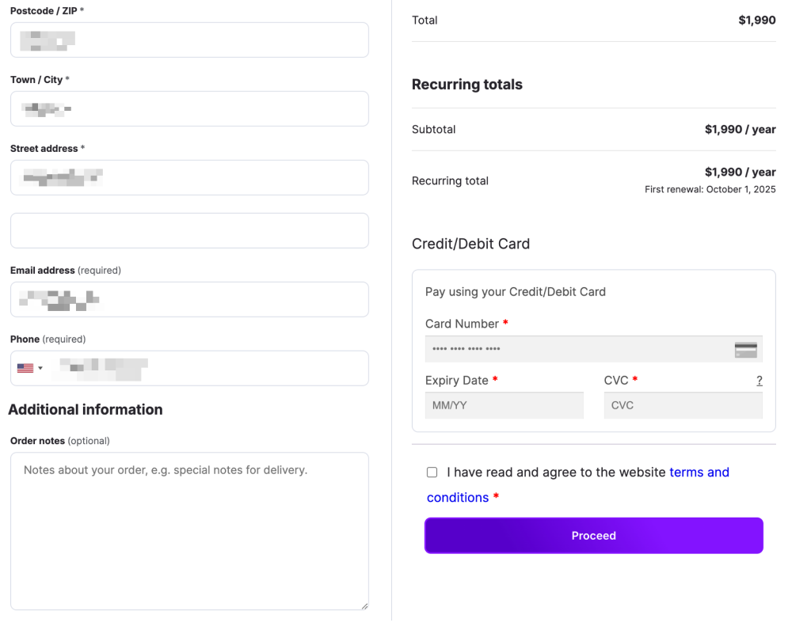Select the Street address first line field
The image size is (811, 630).
[x=189, y=177]
